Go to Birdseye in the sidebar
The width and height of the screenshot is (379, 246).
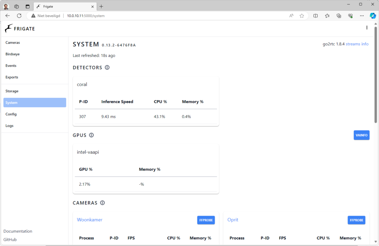point(13,54)
